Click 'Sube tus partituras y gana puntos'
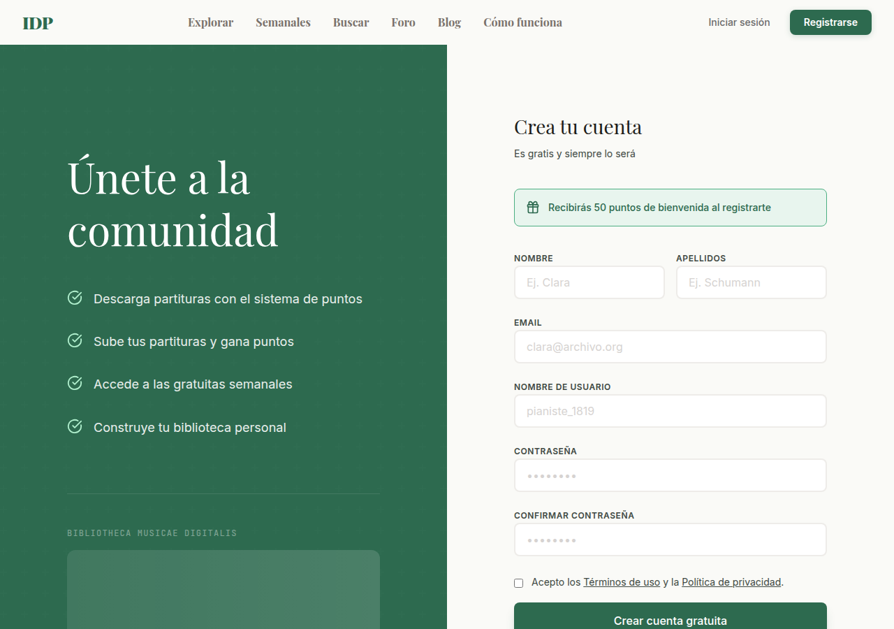The width and height of the screenshot is (894, 629). pos(193,342)
